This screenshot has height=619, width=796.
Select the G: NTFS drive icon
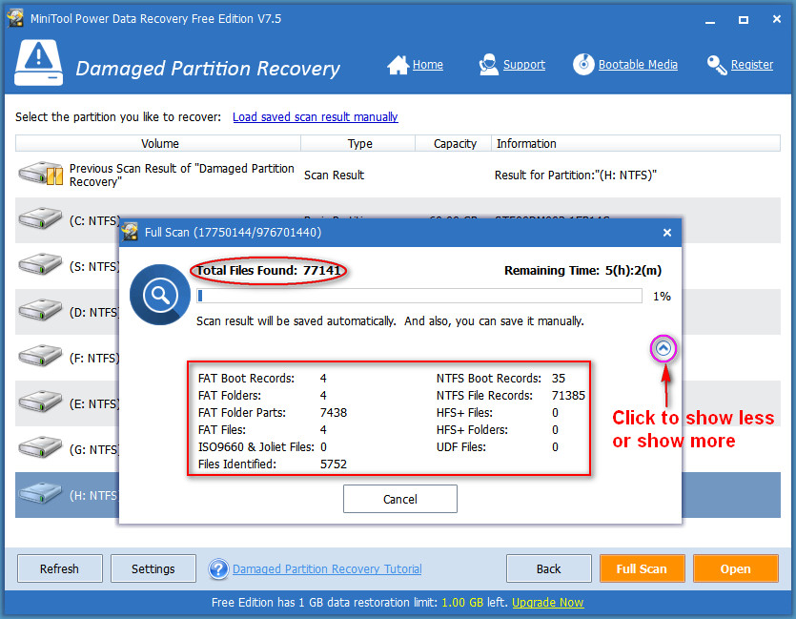[x=40, y=447]
